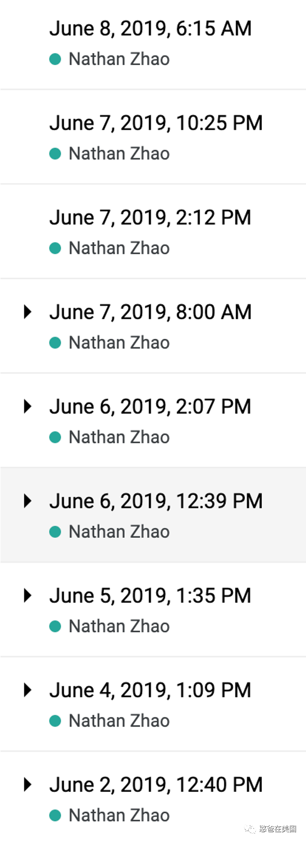Click green editor dot under June 2 version
Viewport: 306px width, 842px height.
click(55, 815)
